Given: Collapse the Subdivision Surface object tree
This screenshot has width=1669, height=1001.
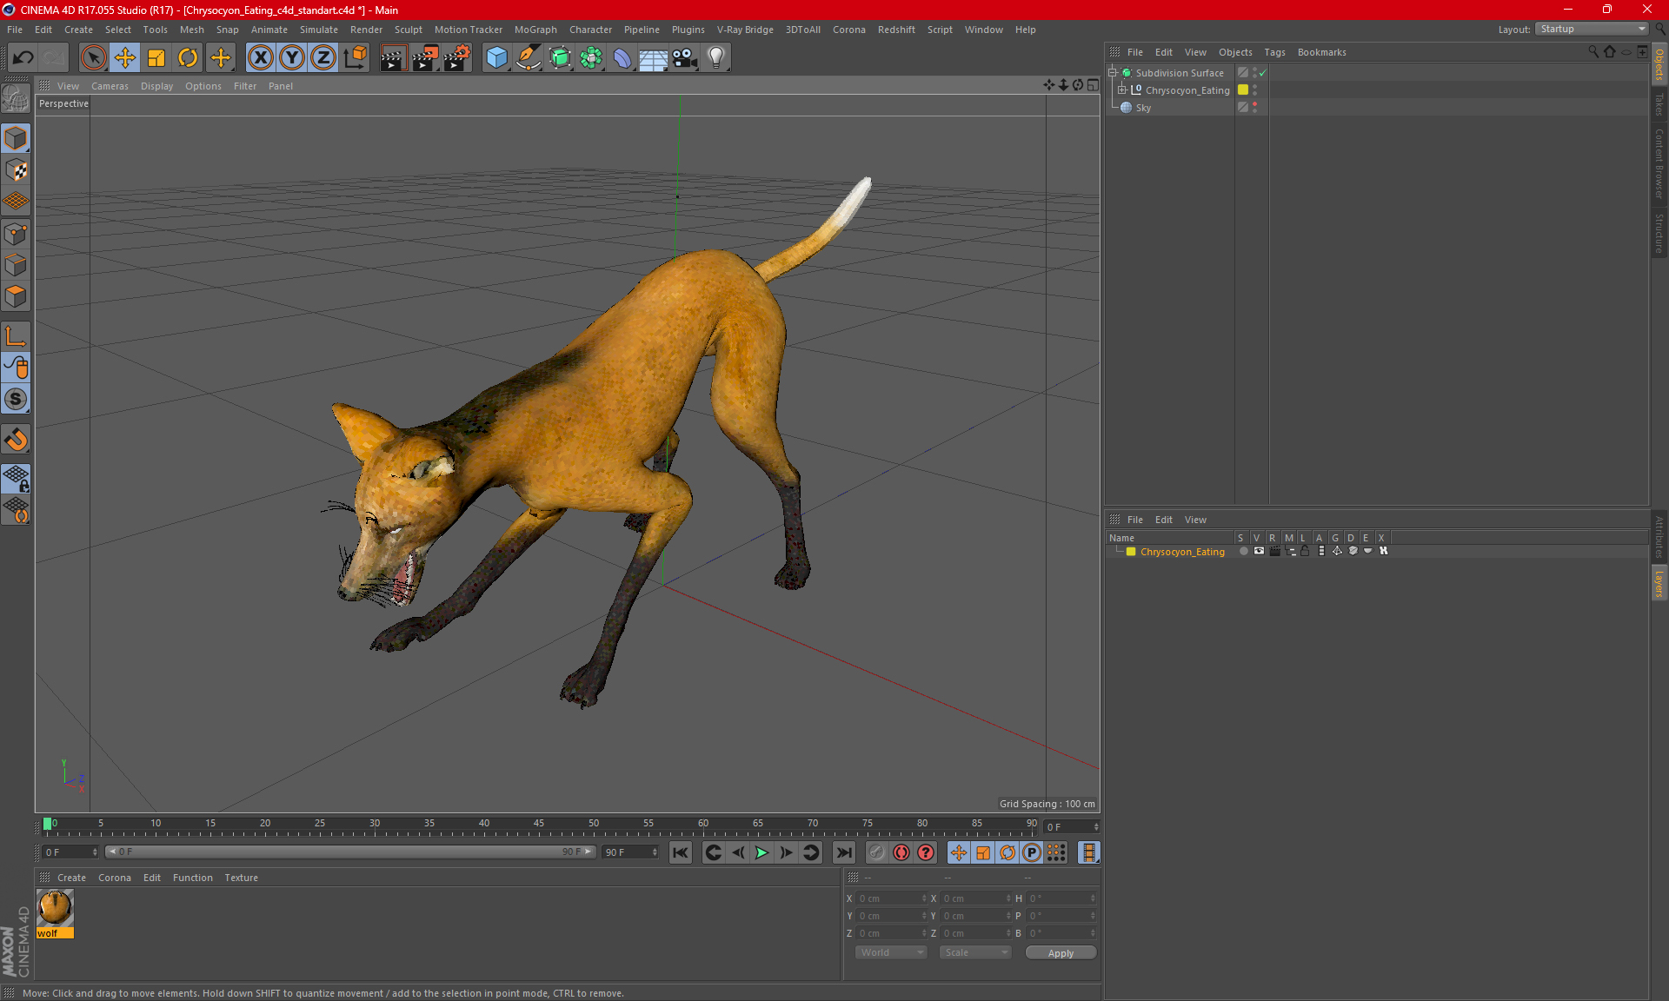Looking at the screenshot, I should pos(1112,72).
